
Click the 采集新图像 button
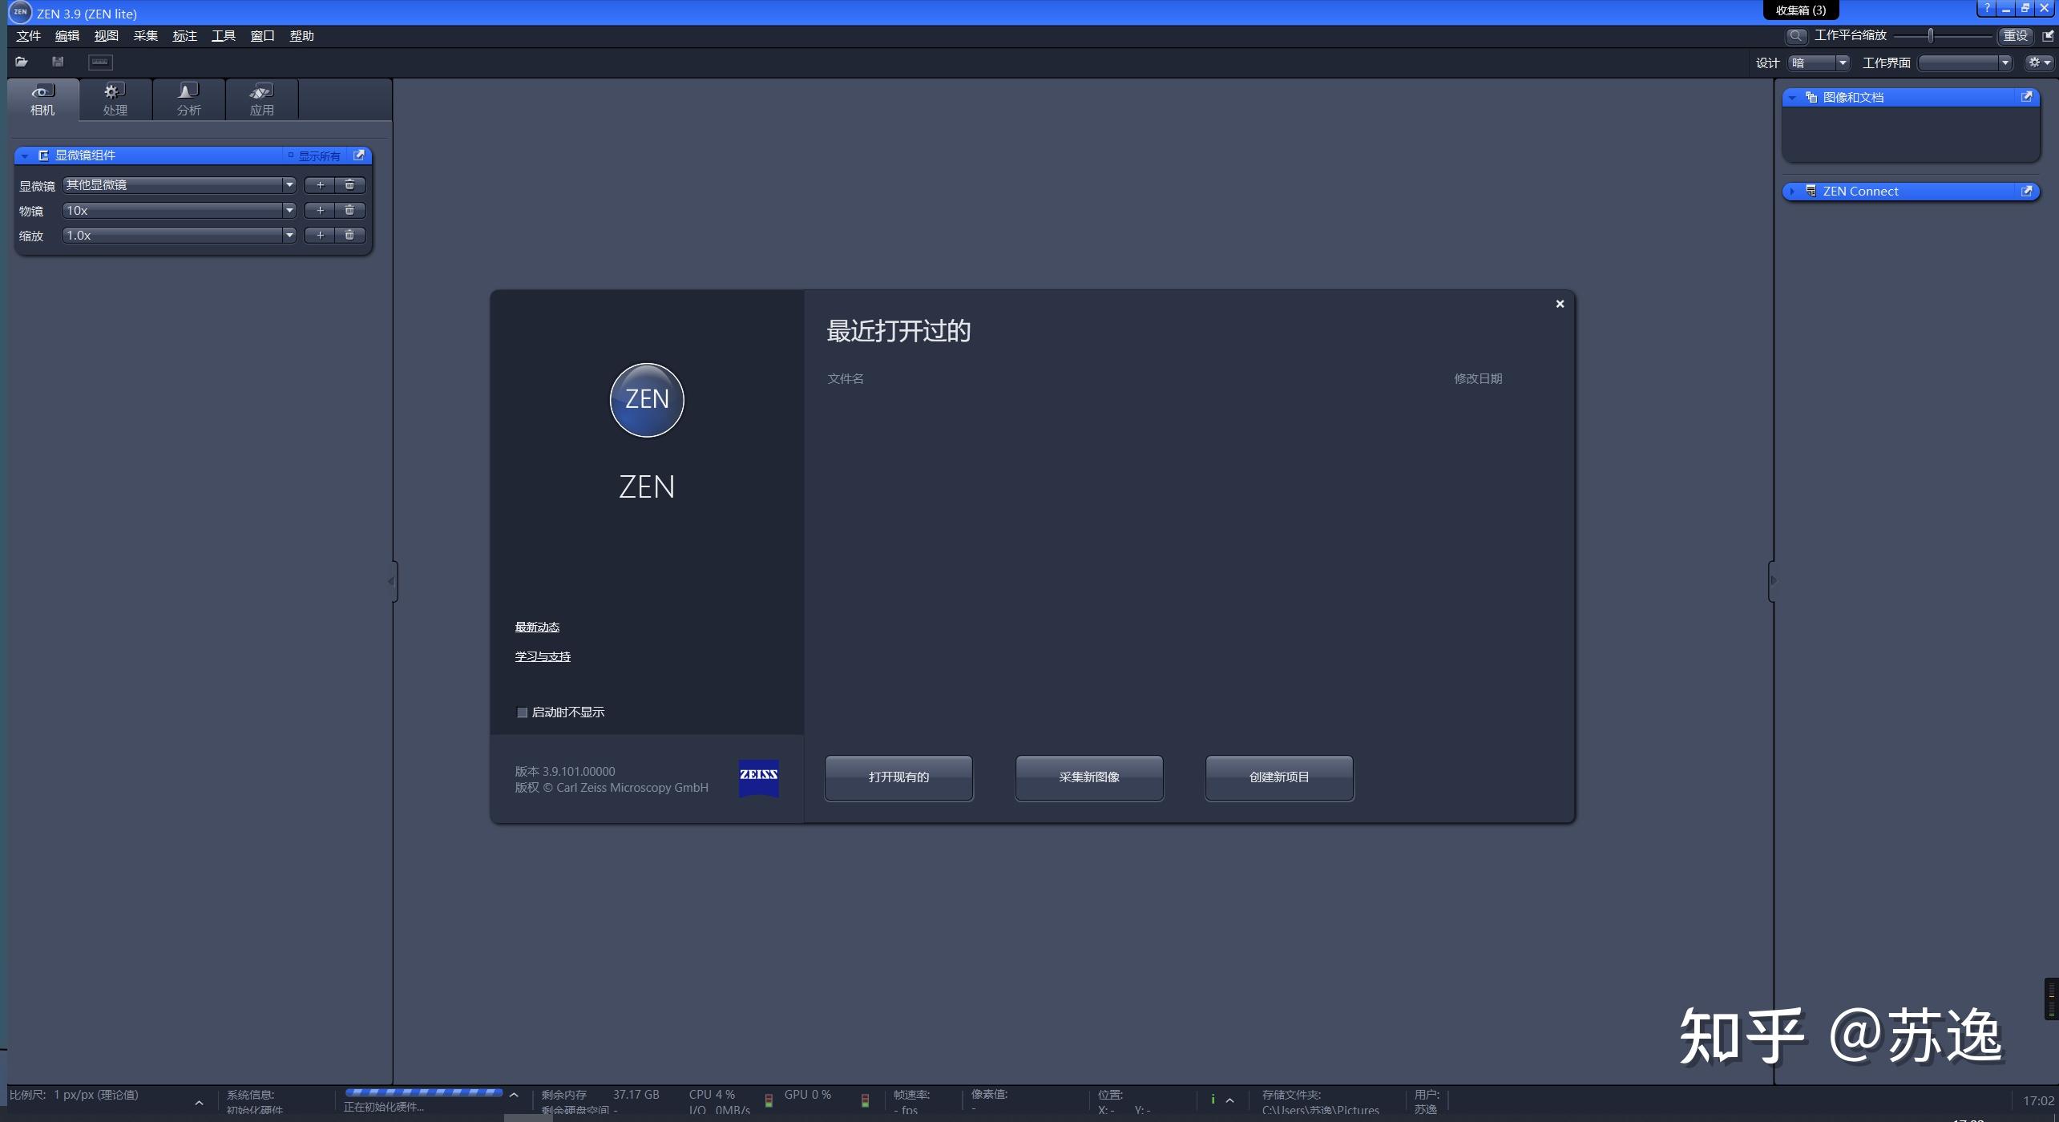point(1088,777)
